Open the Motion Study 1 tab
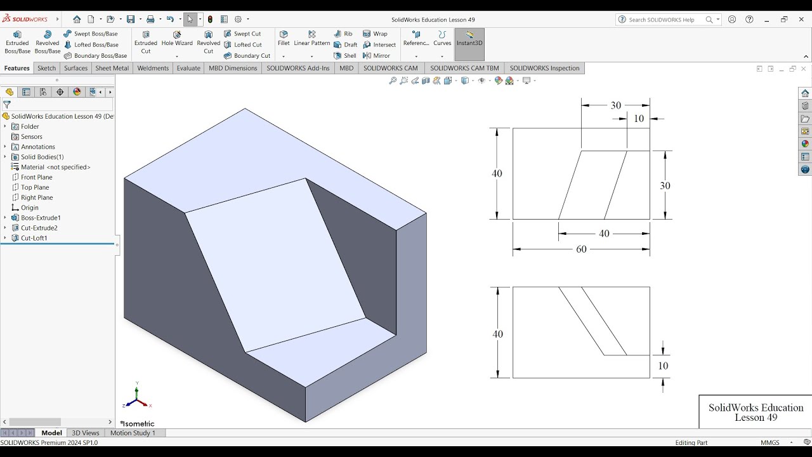The width and height of the screenshot is (812, 457). pyautogui.click(x=133, y=433)
